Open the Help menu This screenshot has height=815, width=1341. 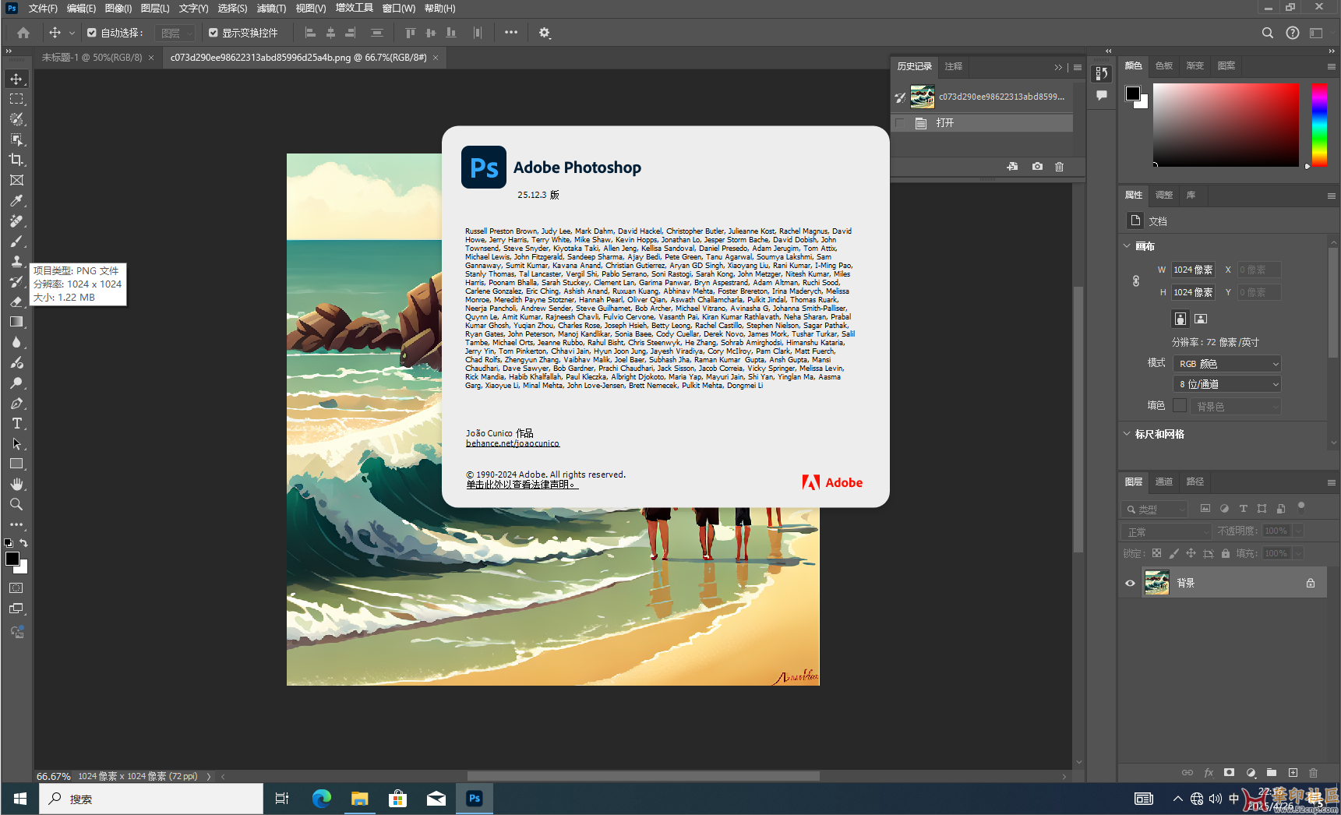440,9
